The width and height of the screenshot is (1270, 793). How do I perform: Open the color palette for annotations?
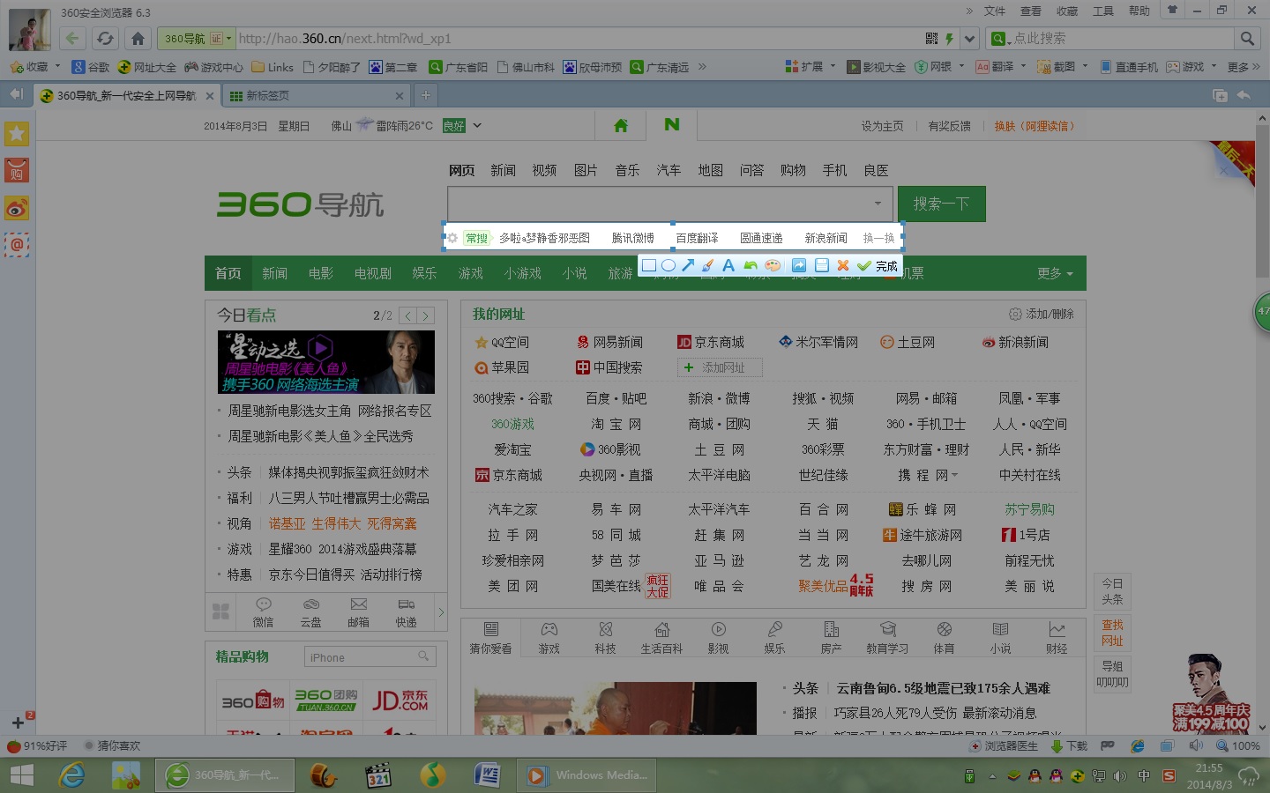pos(773,265)
